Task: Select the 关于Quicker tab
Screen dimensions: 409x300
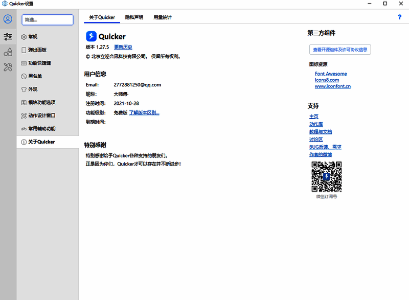Action: (x=101, y=17)
